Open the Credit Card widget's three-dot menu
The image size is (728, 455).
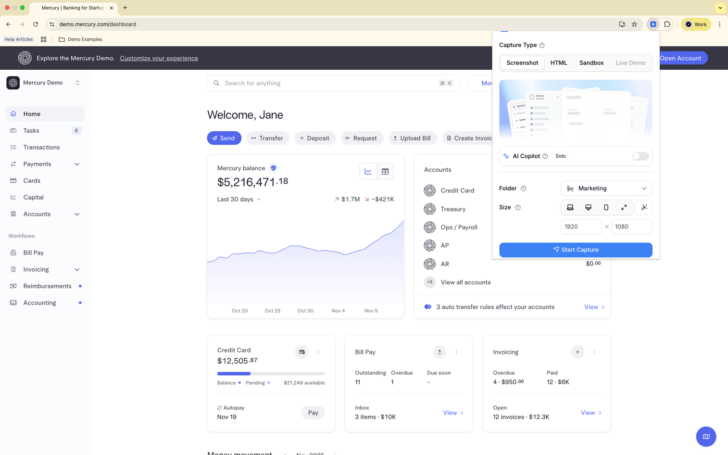coord(318,352)
